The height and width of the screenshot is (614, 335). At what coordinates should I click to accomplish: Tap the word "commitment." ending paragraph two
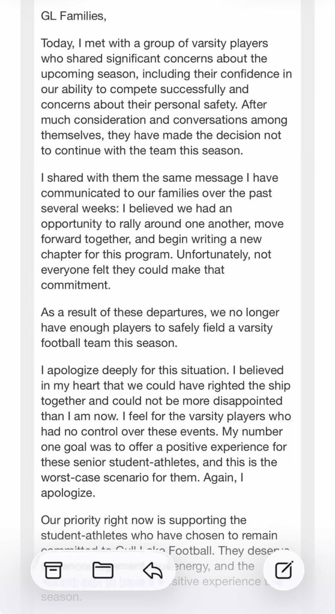point(76,285)
